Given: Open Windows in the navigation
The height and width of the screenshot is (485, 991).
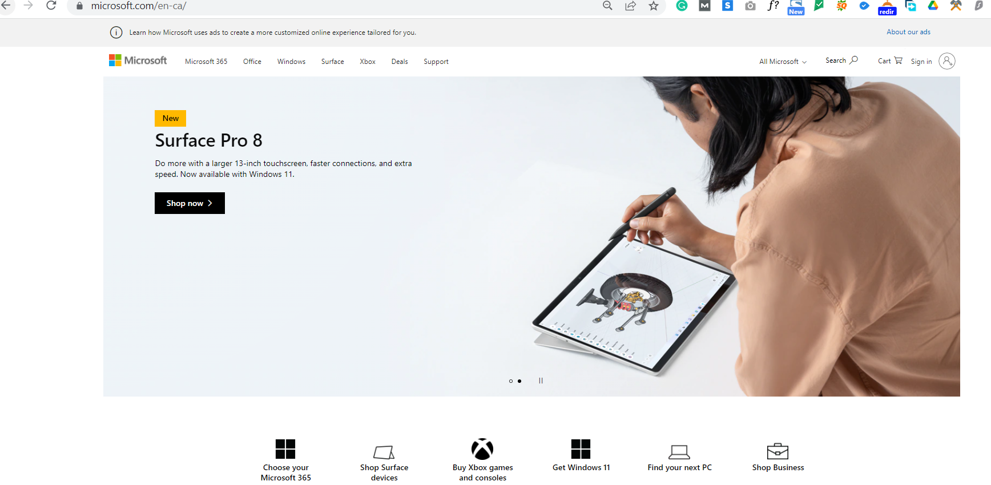Looking at the screenshot, I should click(x=291, y=62).
